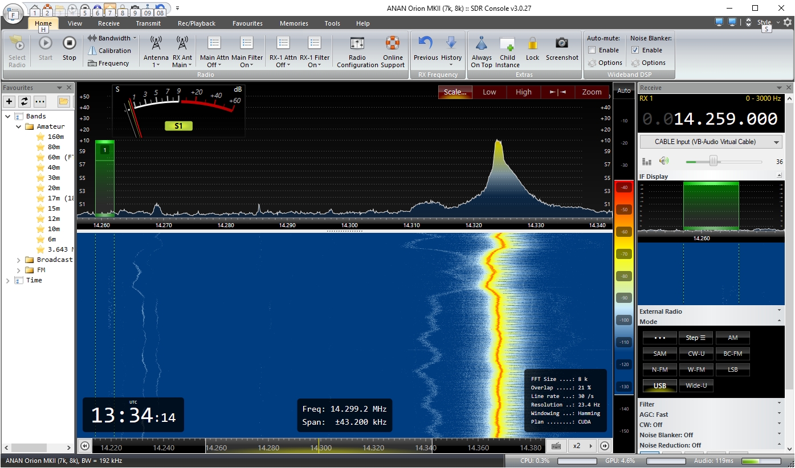Expand the Broadcast folder in Favourites
The image size is (795, 468).
(19, 260)
